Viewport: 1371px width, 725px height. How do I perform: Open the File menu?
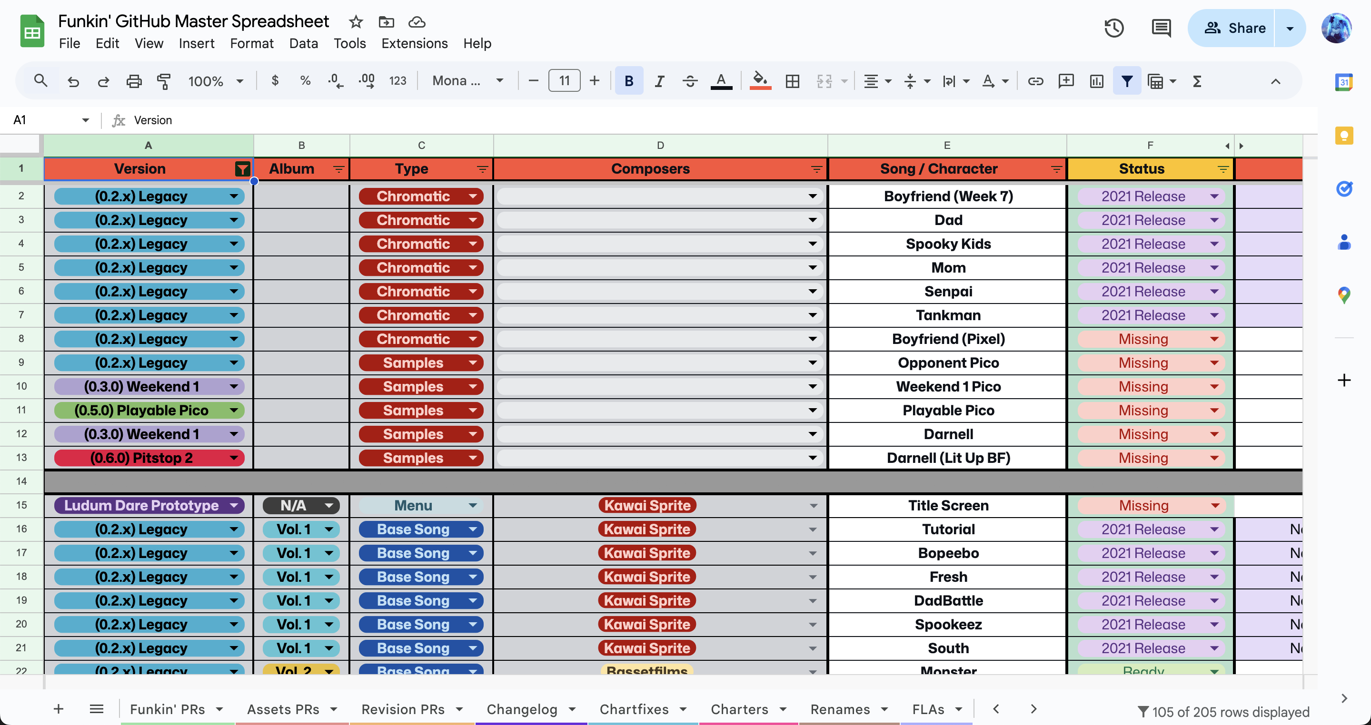pyautogui.click(x=69, y=43)
